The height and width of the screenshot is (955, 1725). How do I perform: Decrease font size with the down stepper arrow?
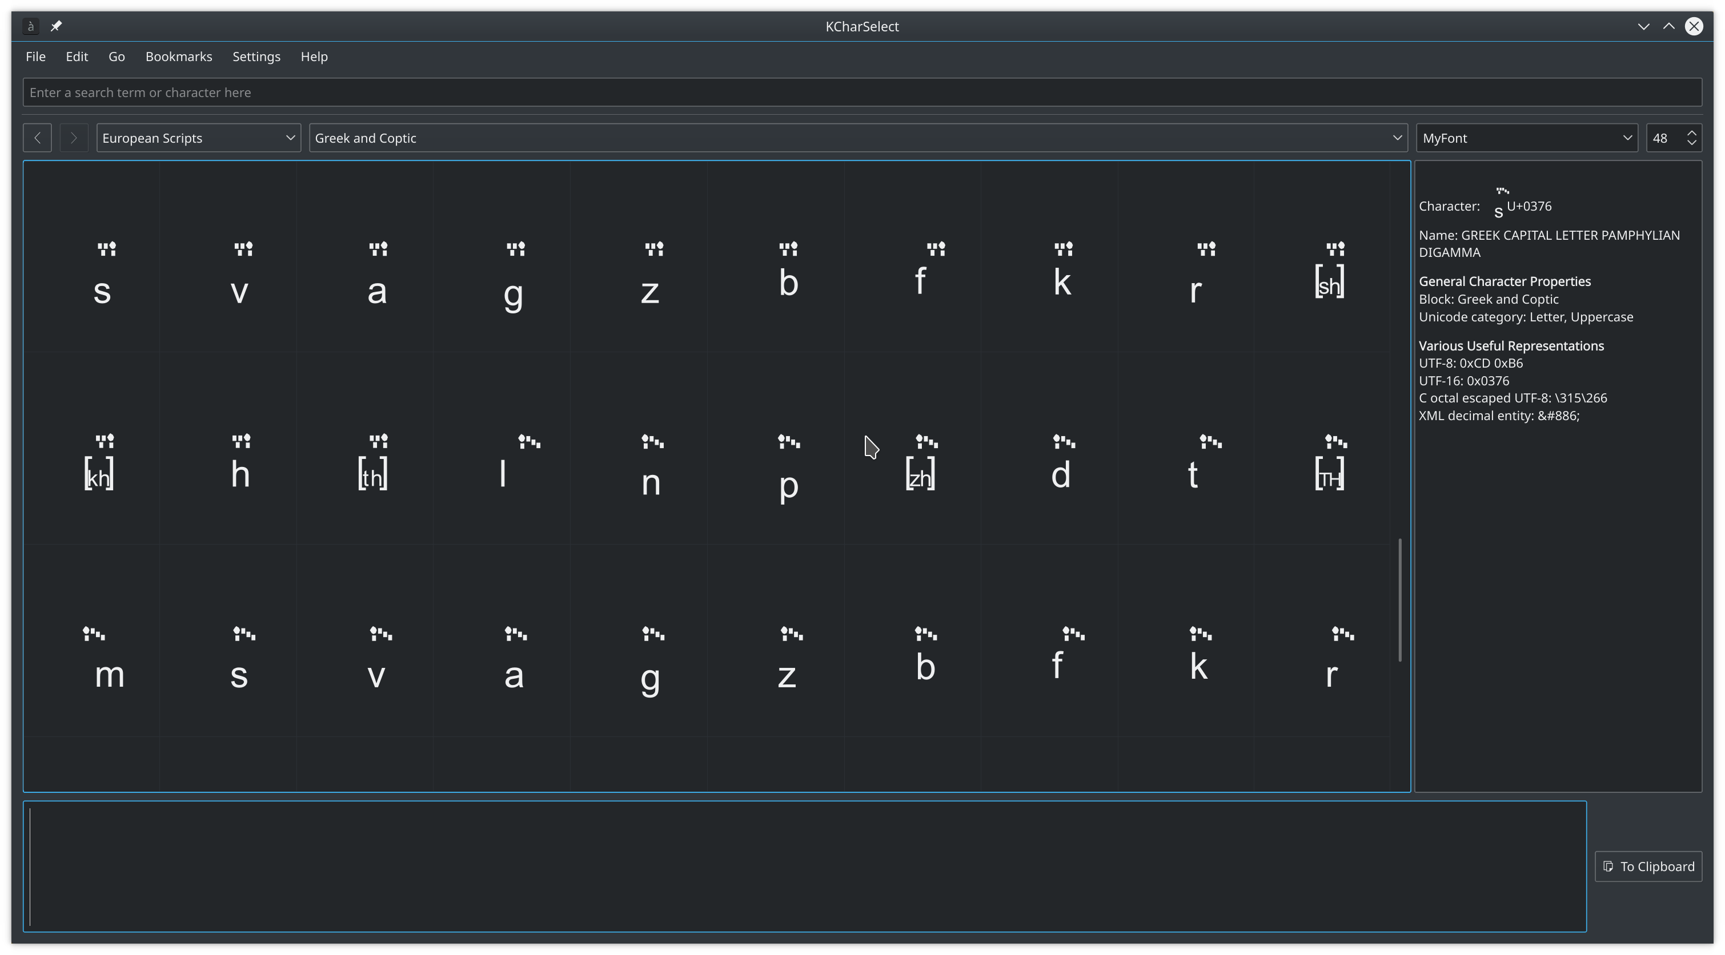tap(1692, 143)
